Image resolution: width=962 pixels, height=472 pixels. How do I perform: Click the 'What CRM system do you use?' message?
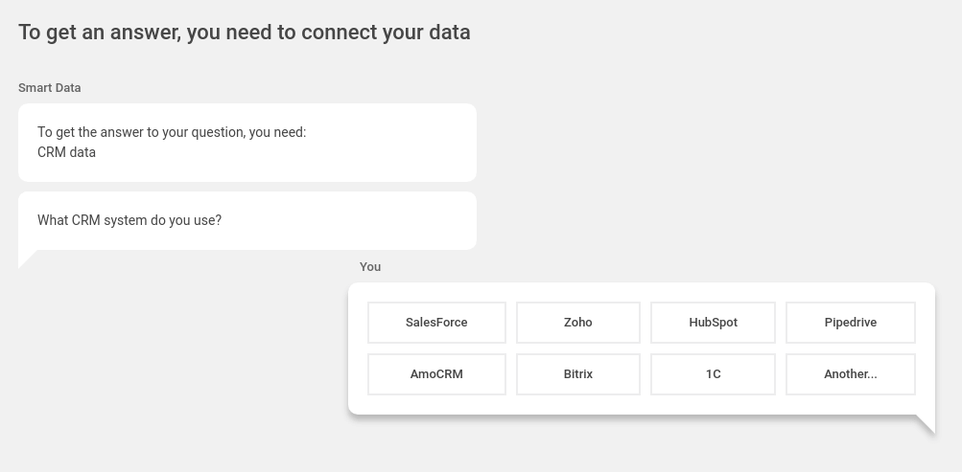coord(129,220)
